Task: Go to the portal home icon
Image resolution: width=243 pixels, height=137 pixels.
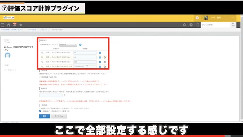Action: (9, 25)
